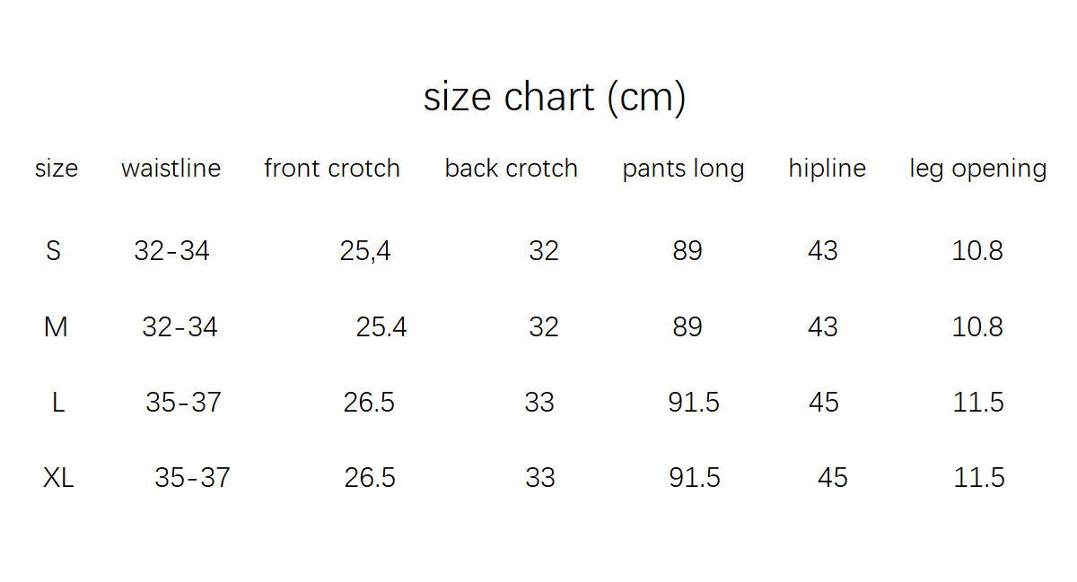Viewport: 1077px width, 582px height.
Task: Select the 'back crotch' column header
Action: (511, 169)
